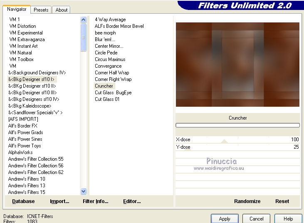
Task: Open Help
Action: pos(288,219)
